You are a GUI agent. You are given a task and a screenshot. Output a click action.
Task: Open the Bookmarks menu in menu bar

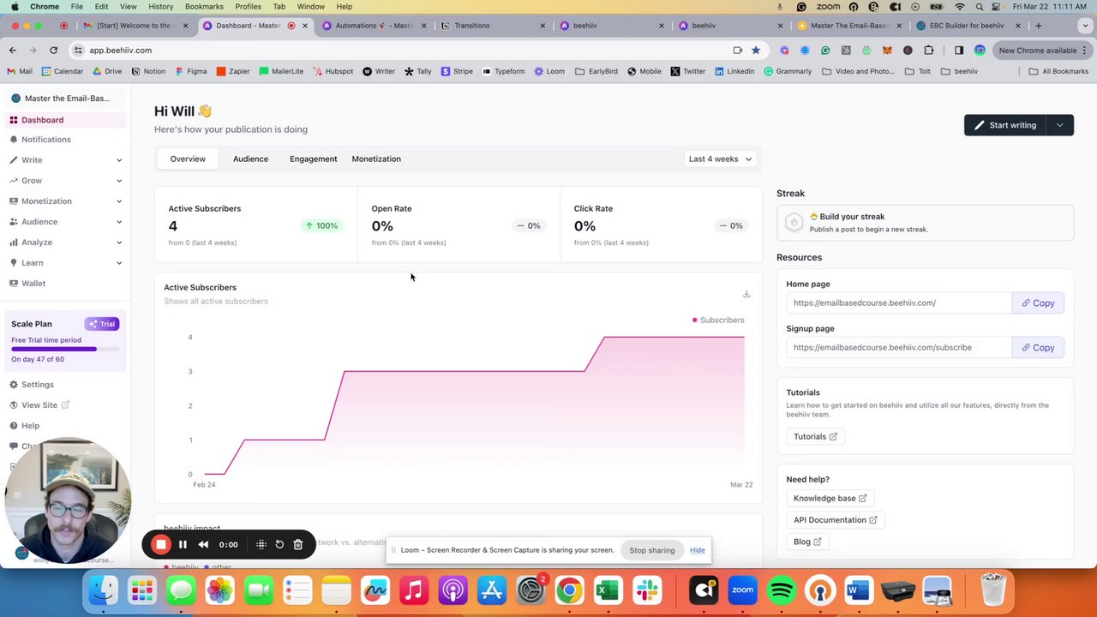point(204,6)
